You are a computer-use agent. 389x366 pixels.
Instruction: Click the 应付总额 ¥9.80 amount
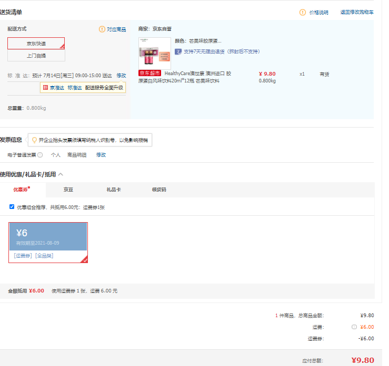363,360
